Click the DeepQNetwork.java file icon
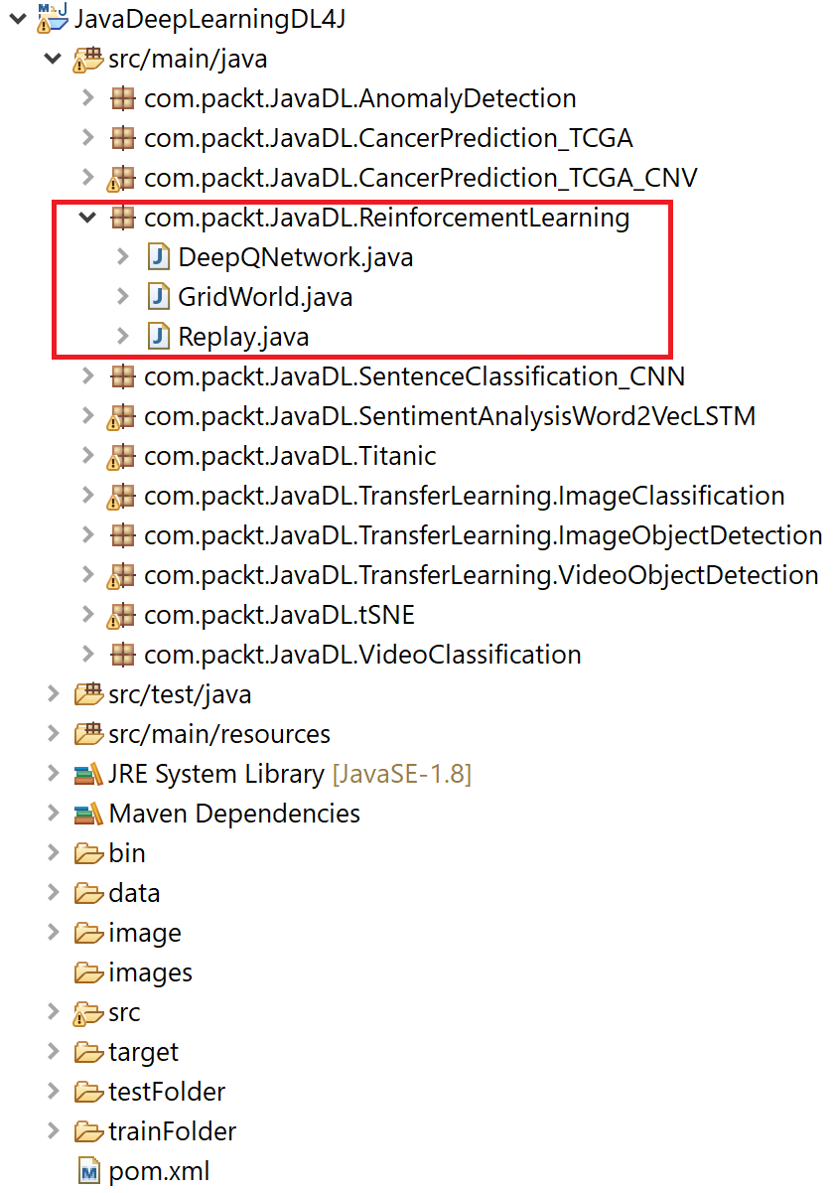The height and width of the screenshot is (1193, 833). point(159,257)
